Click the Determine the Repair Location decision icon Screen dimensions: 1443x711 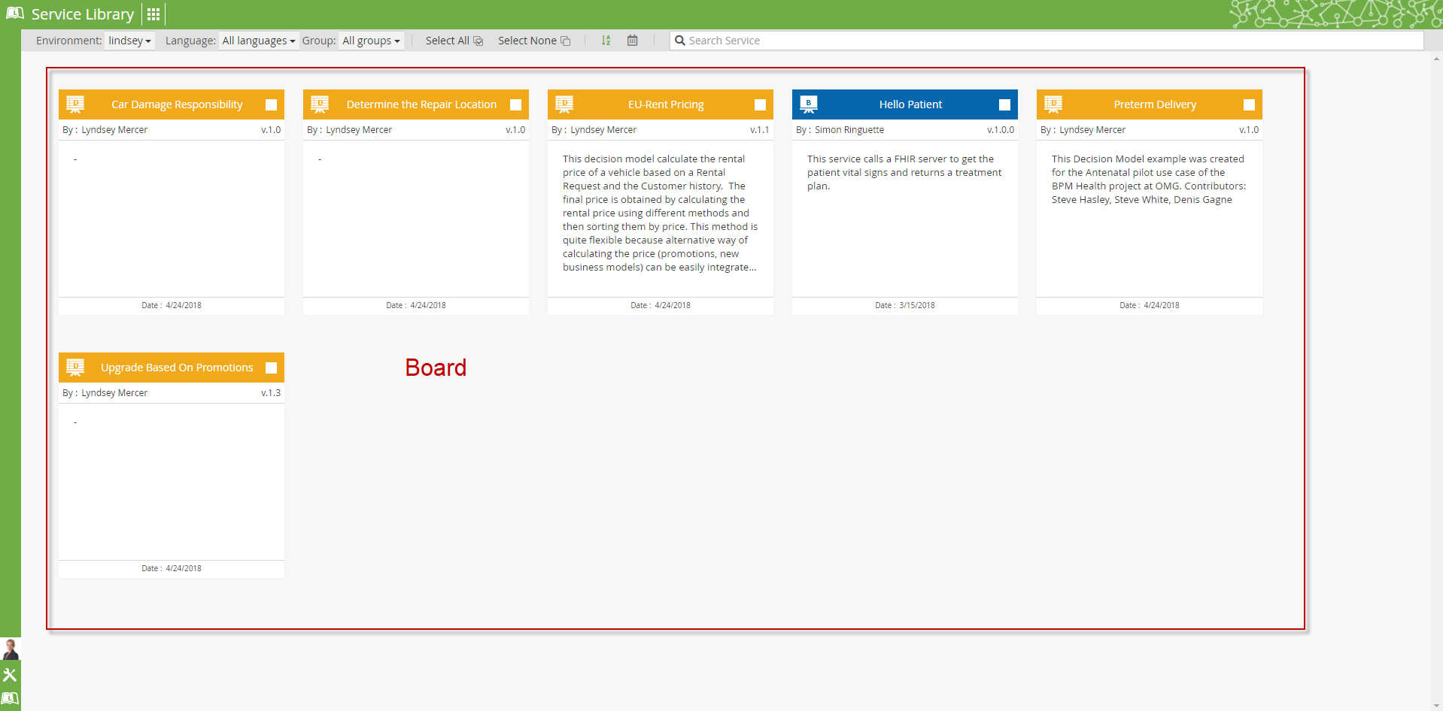320,104
